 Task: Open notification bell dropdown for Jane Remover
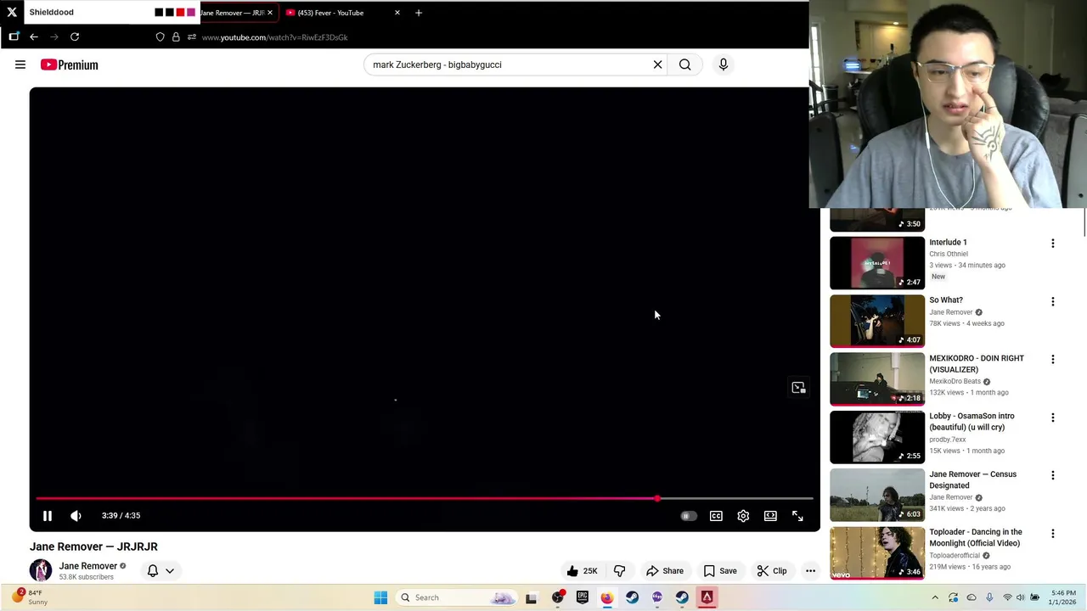[x=161, y=571]
